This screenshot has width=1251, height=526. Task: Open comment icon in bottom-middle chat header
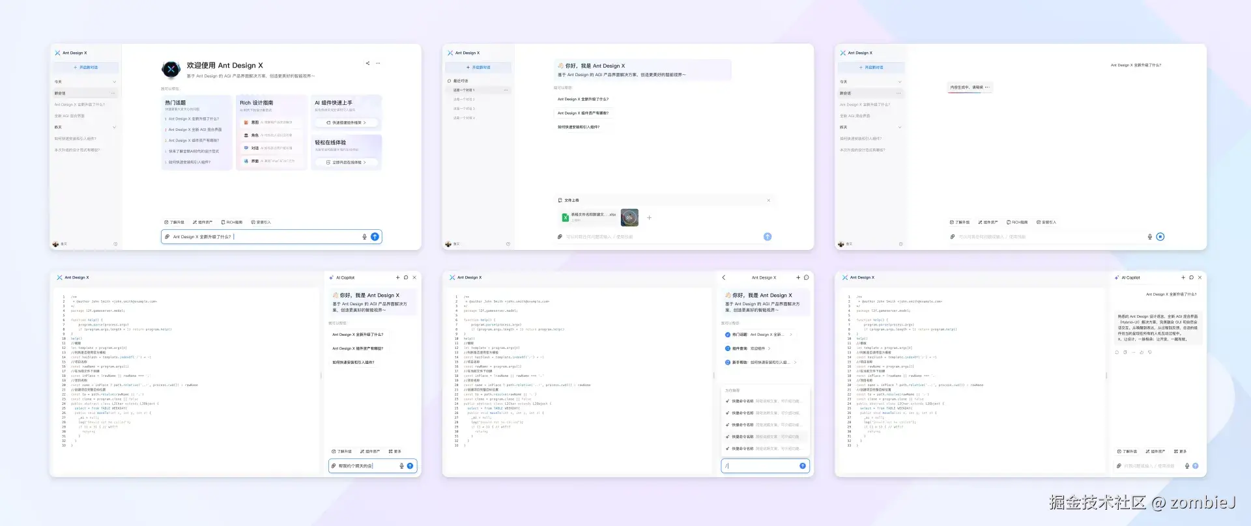click(807, 277)
